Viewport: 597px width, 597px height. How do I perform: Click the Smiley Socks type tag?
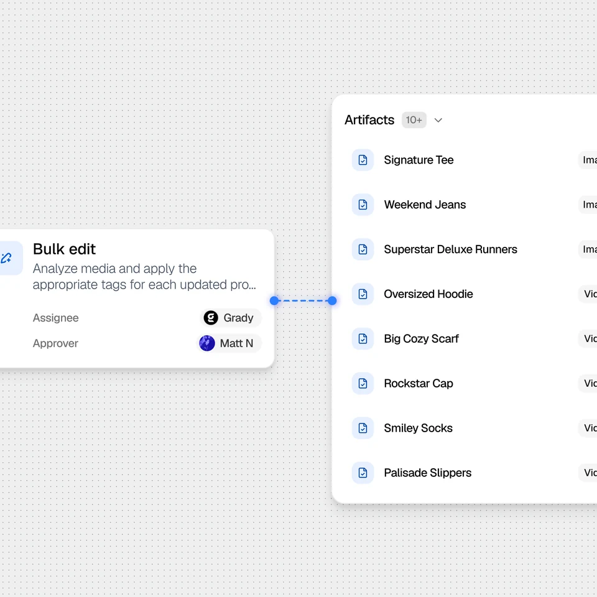tap(588, 428)
